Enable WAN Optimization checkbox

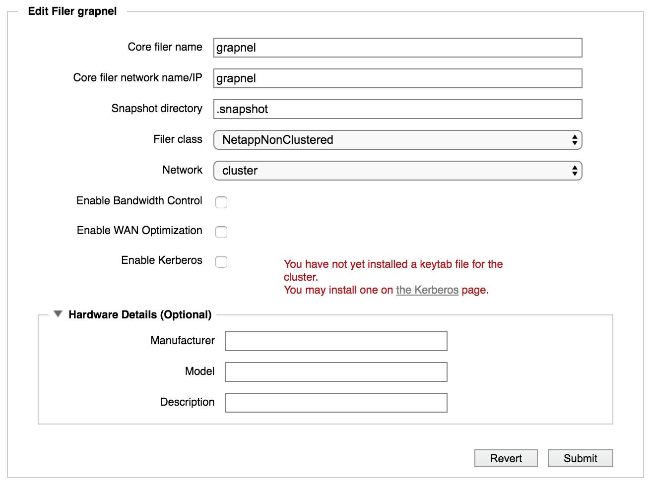click(x=221, y=232)
